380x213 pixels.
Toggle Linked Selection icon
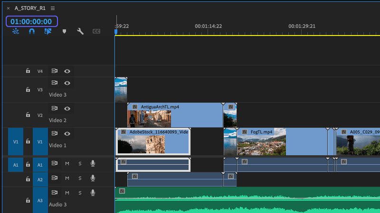tap(48, 31)
